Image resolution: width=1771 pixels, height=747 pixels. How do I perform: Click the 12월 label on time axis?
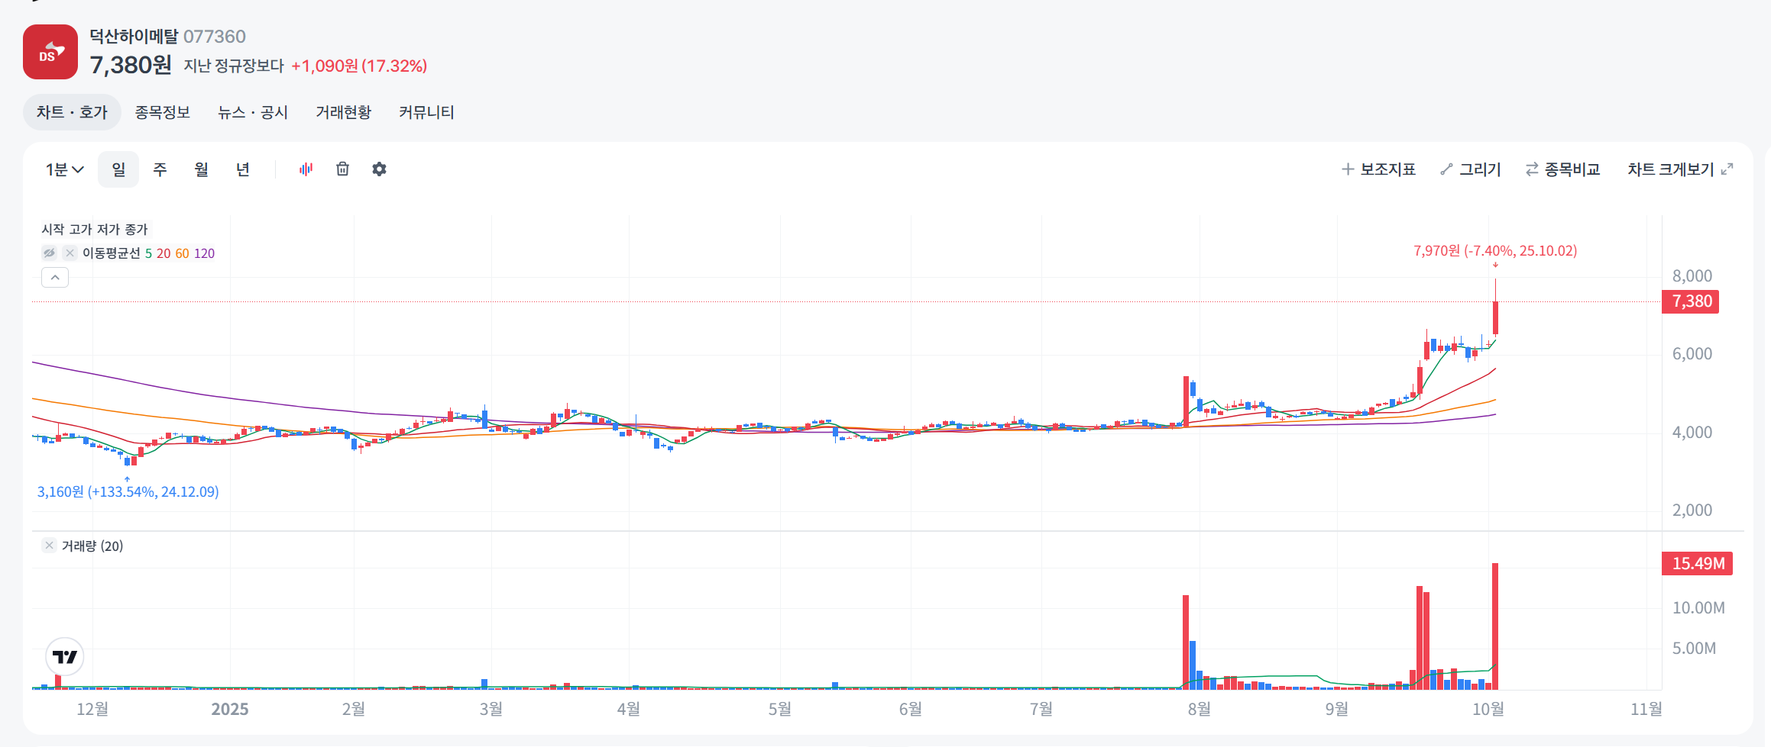[x=92, y=709]
